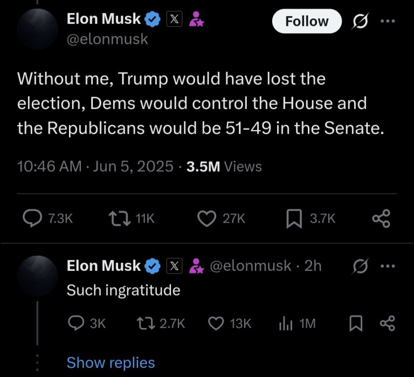Expand thread with Show replies
414x377 pixels.
111,362
